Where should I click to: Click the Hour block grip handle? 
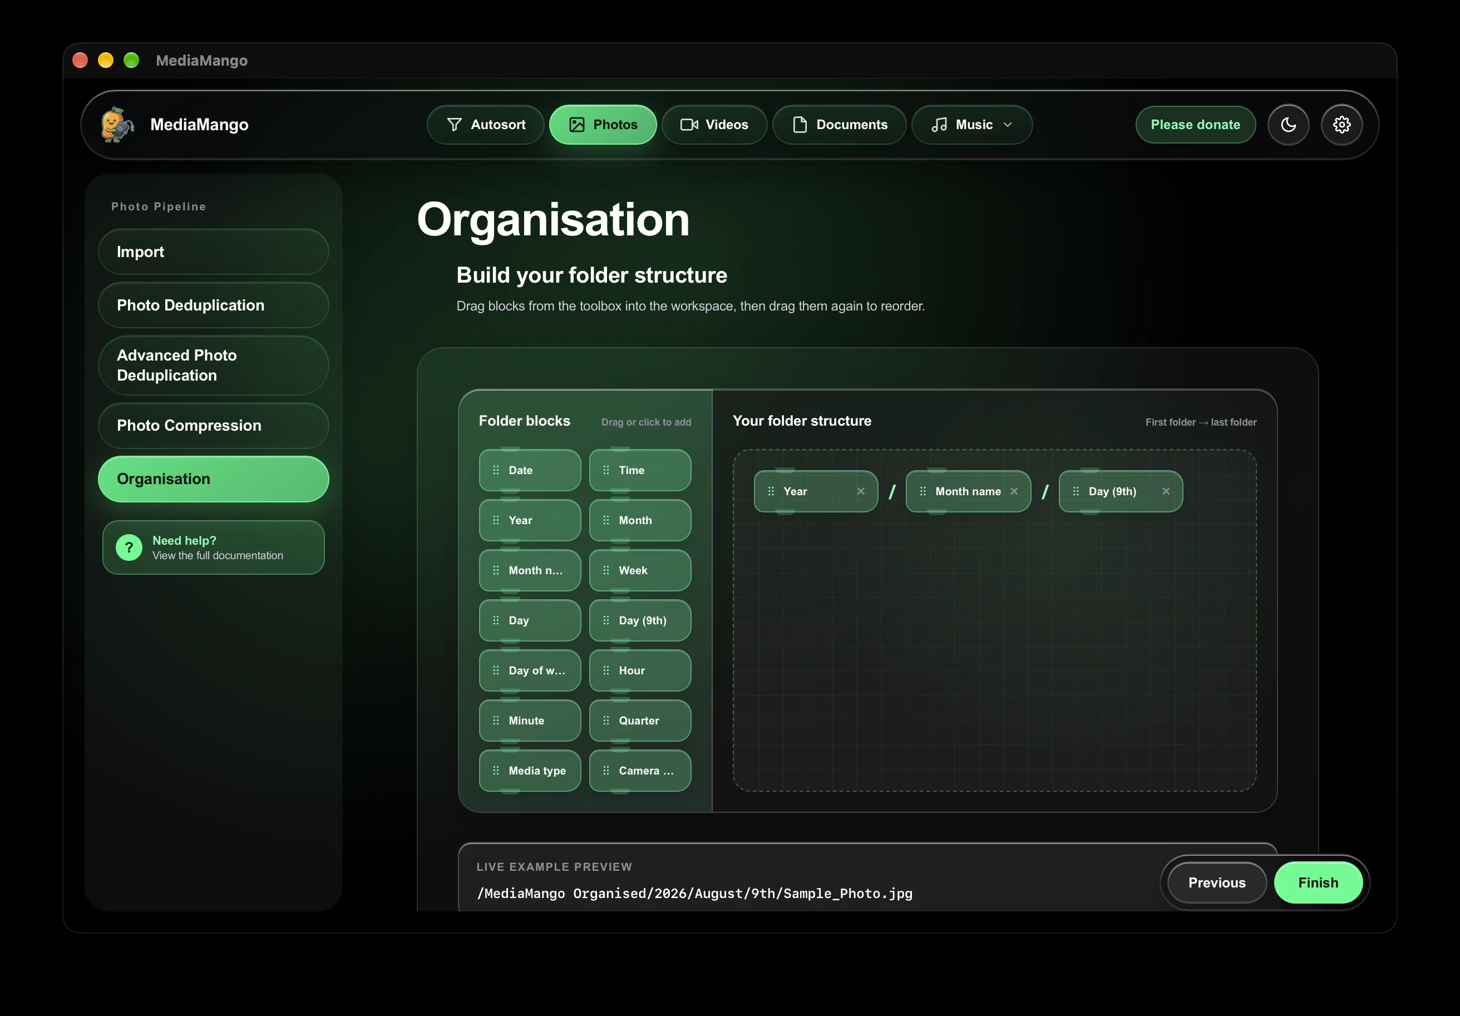tap(606, 670)
